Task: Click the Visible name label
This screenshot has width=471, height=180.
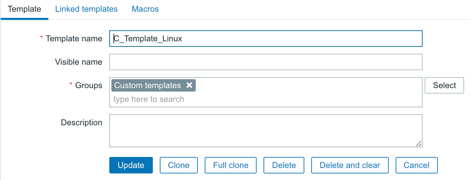Action: point(78,62)
